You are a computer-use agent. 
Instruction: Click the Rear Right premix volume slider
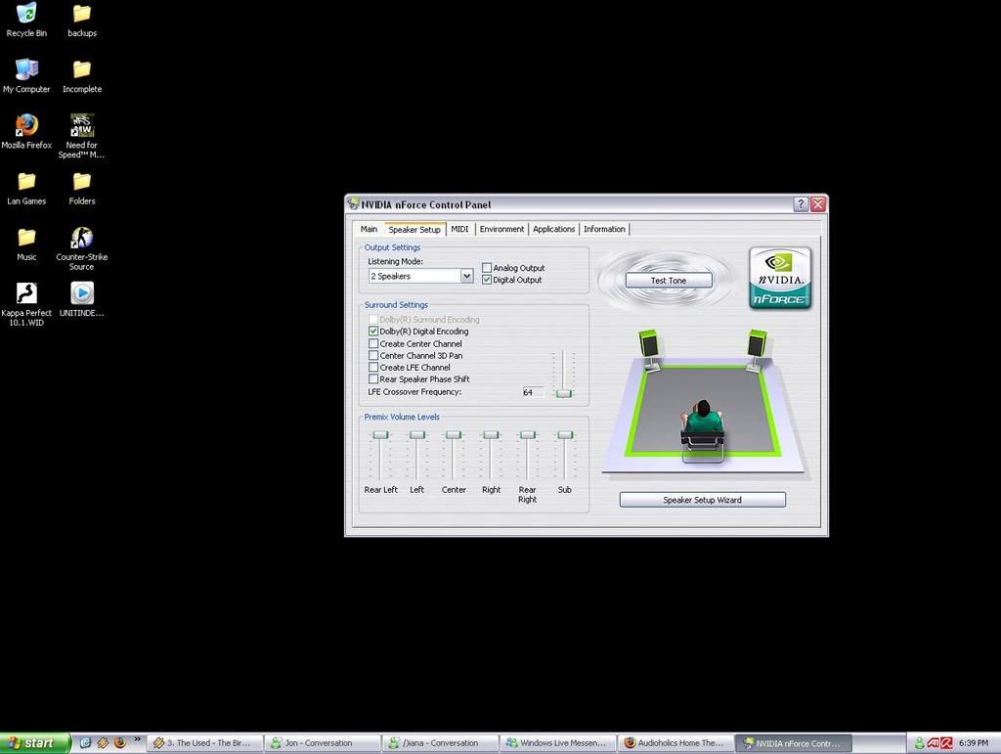click(x=527, y=435)
